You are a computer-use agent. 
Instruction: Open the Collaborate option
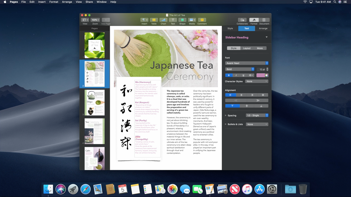tap(242, 20)
